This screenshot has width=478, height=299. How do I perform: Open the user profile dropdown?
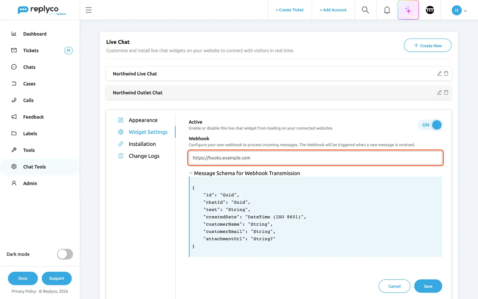(459, 10)
